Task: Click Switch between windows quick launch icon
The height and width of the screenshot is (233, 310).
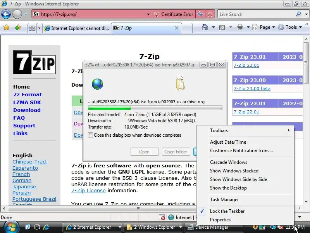Action: pyautogui.click(x=37, y=227)
